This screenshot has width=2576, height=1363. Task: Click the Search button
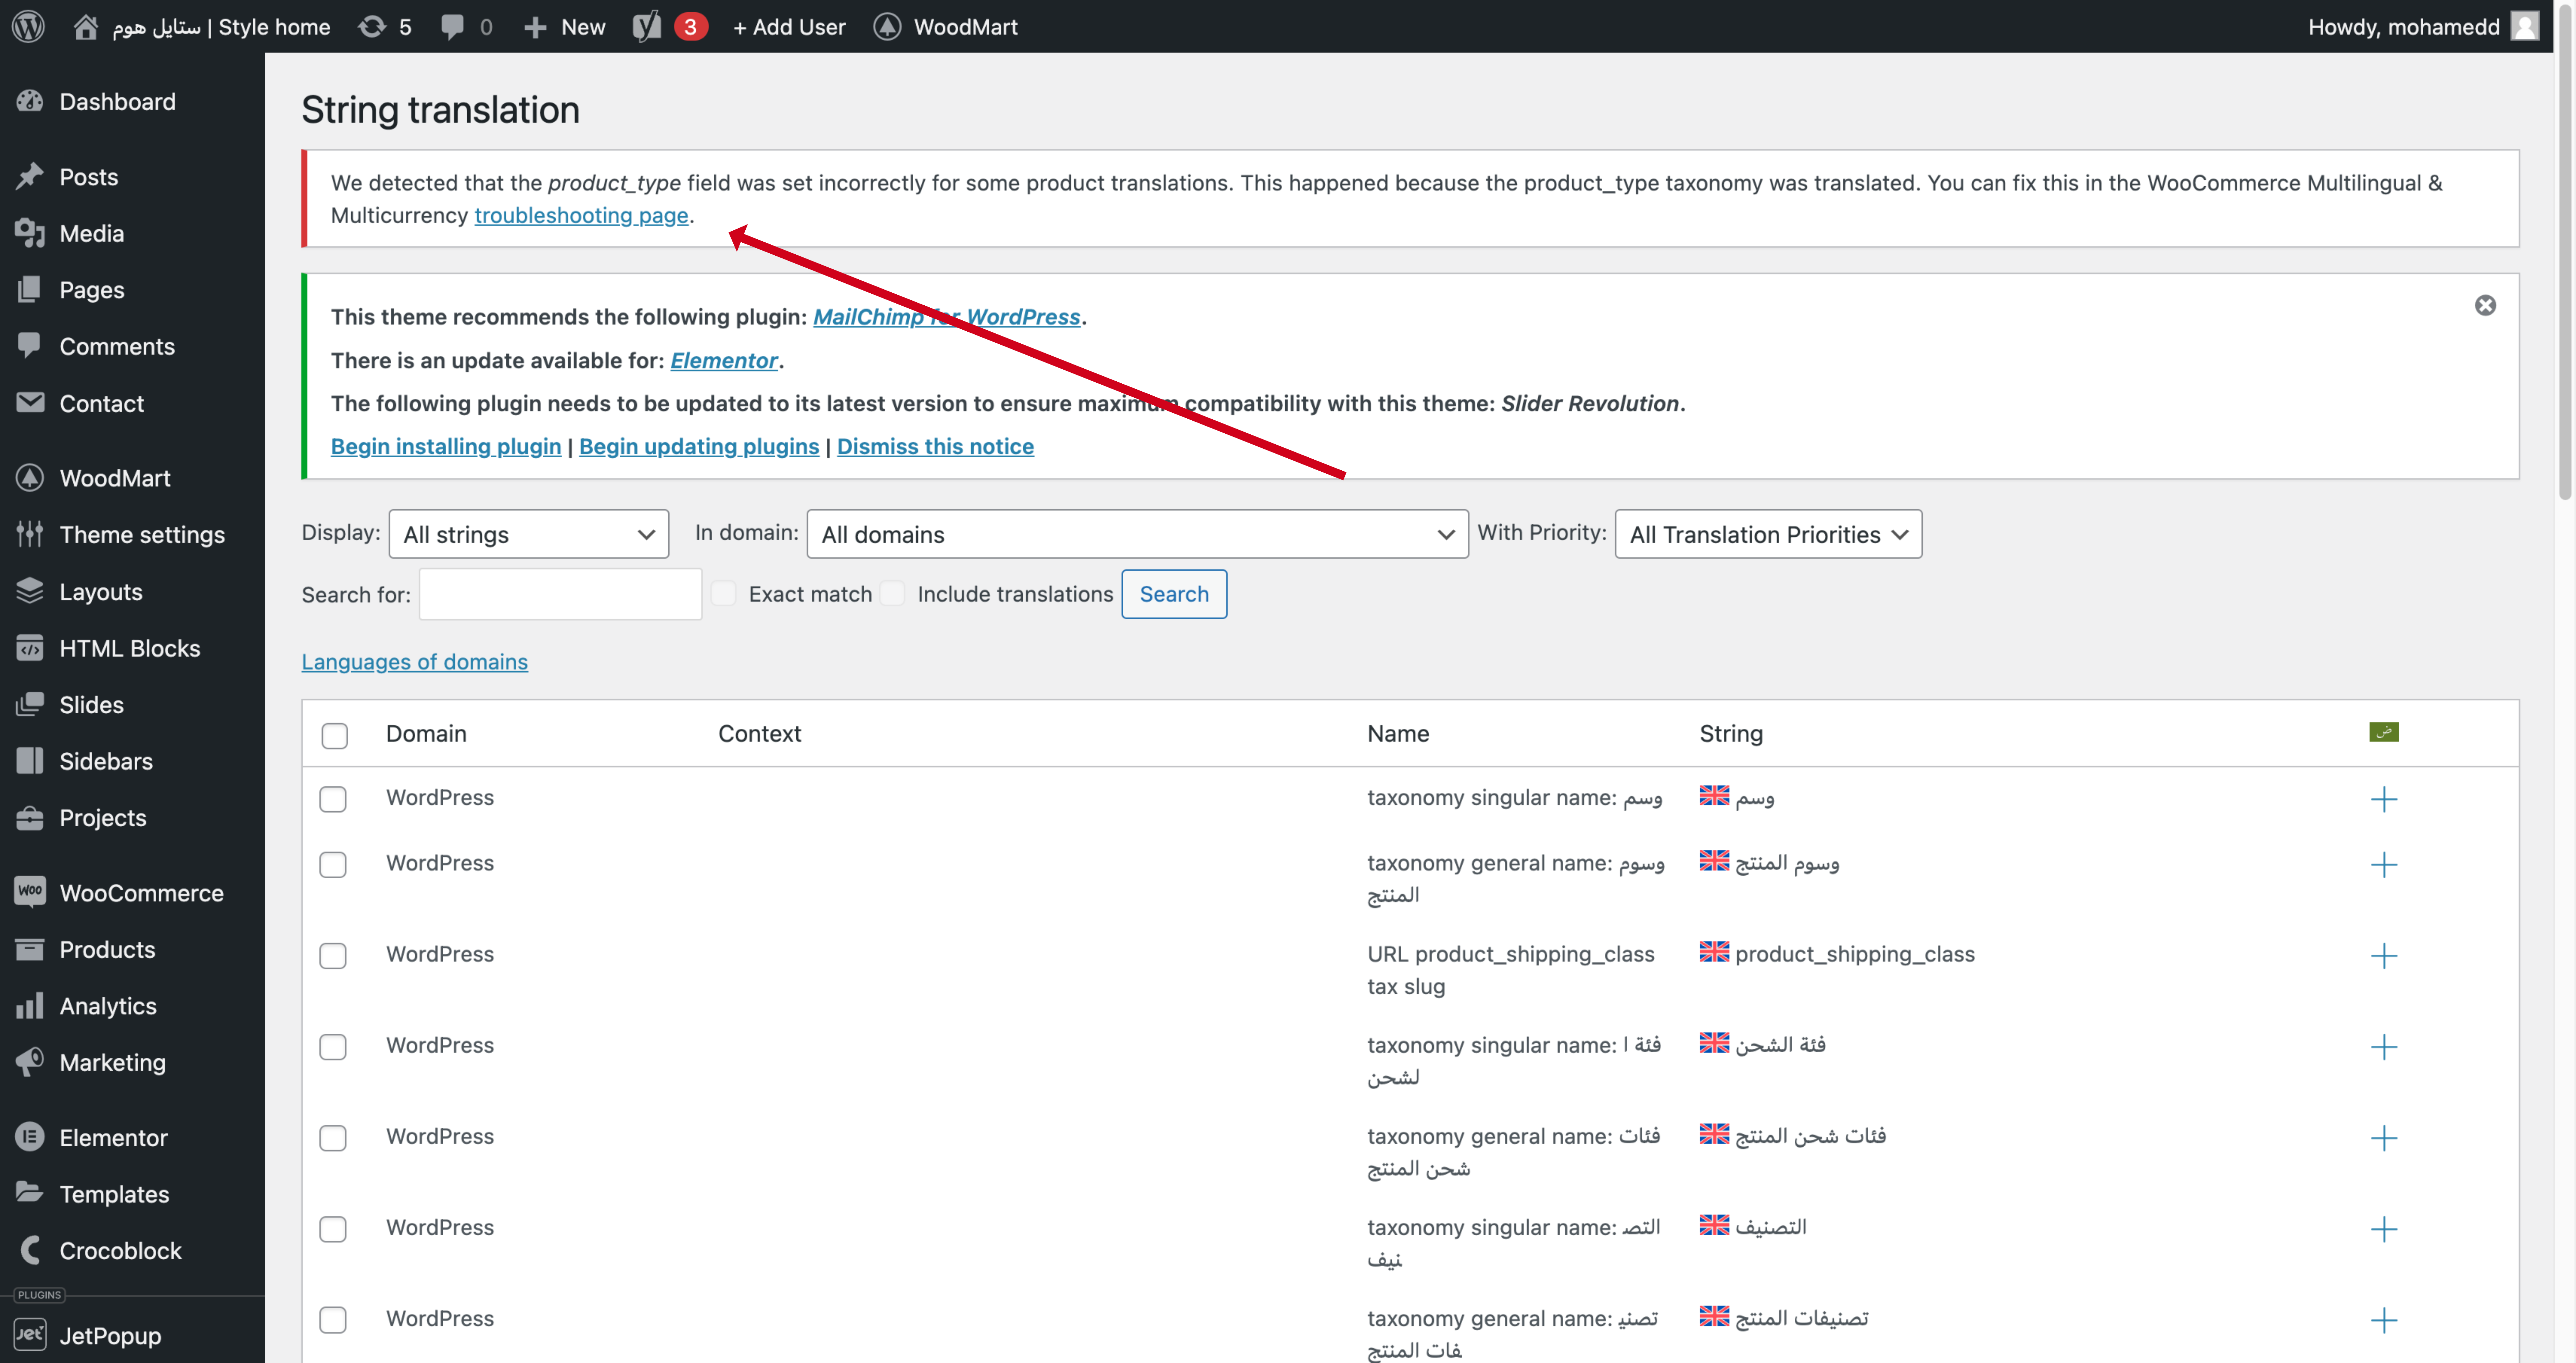tap(1174, 594)
